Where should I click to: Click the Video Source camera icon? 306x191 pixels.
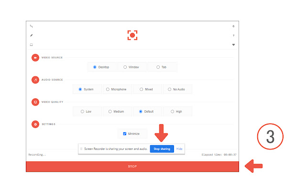pyautogui.click(x=35, y=58)
